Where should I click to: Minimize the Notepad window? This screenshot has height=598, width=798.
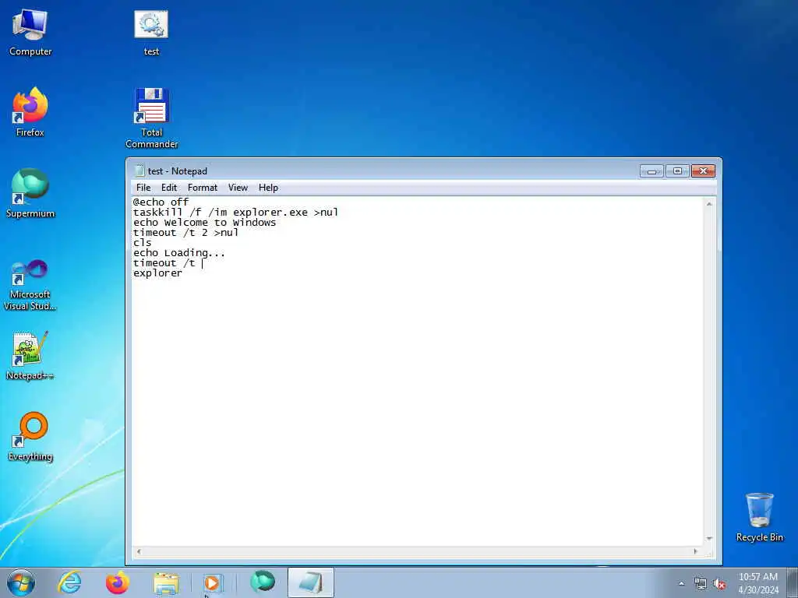(x=651, y=171)
